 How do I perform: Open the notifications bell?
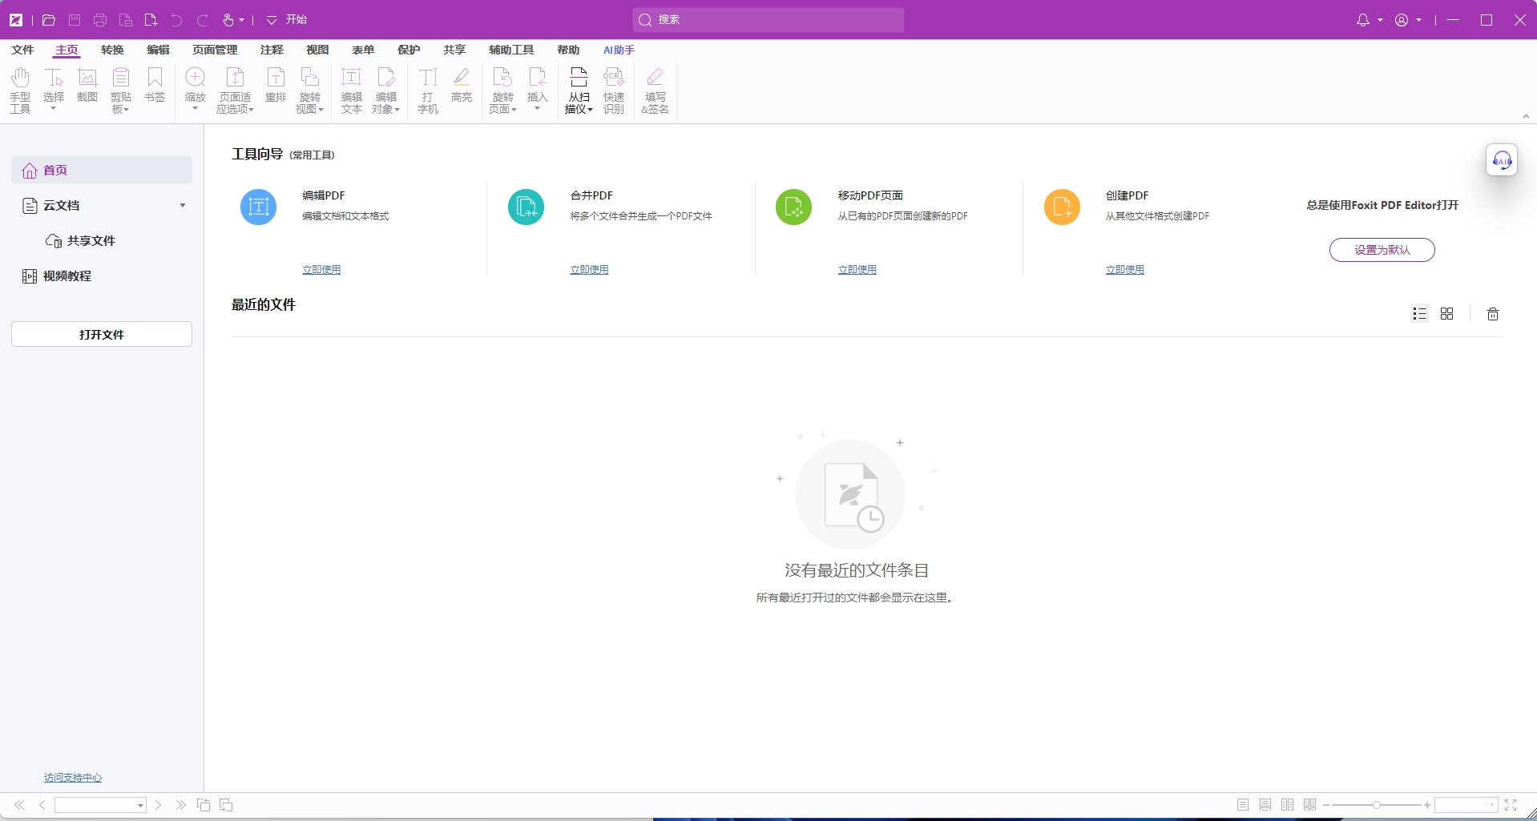click(1362, 20)
